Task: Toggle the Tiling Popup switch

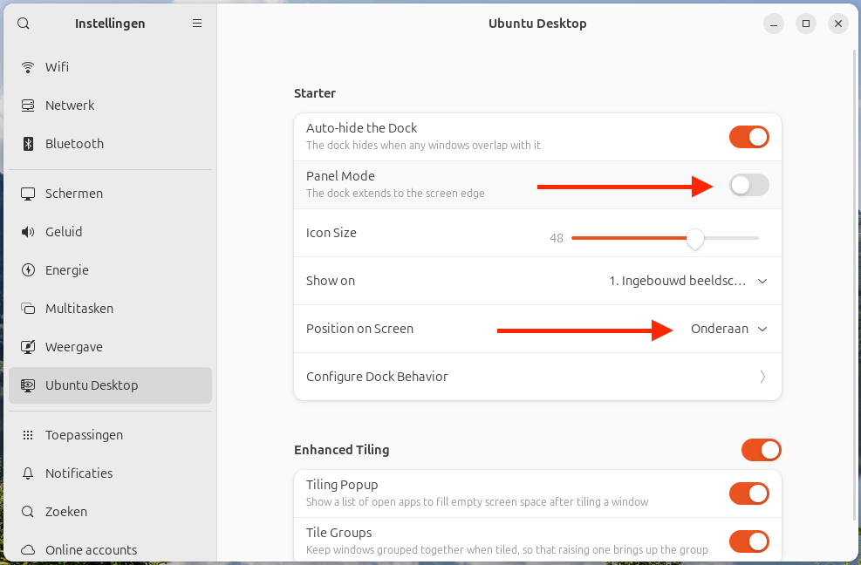Action: click(748, 494)
